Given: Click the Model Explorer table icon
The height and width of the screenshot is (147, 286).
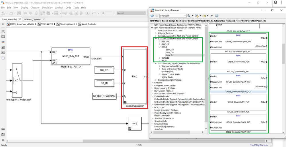Looking at the screenshot, I should [56, 13].
